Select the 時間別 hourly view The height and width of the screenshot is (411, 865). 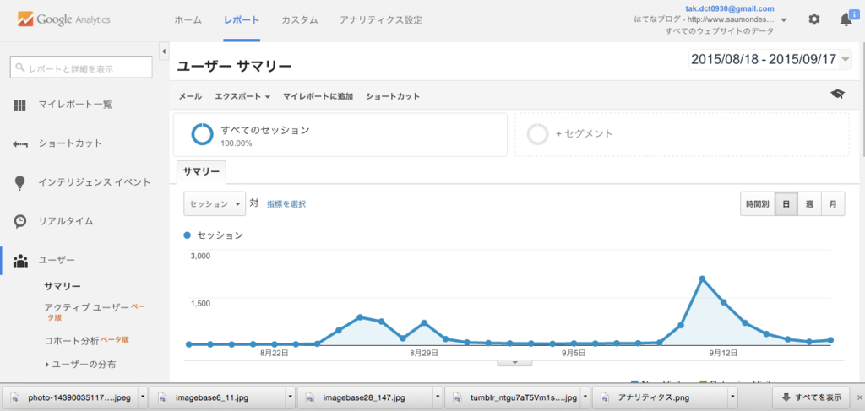(758, 204)
